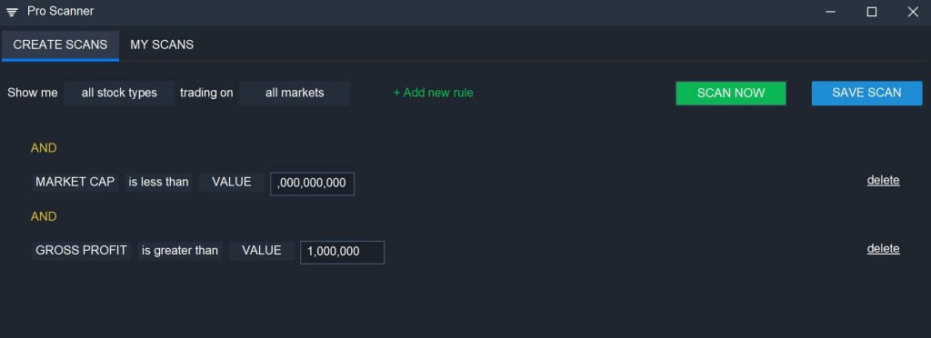
Task: Click the Pro Scanner filter icon
Action: [12, 12]
